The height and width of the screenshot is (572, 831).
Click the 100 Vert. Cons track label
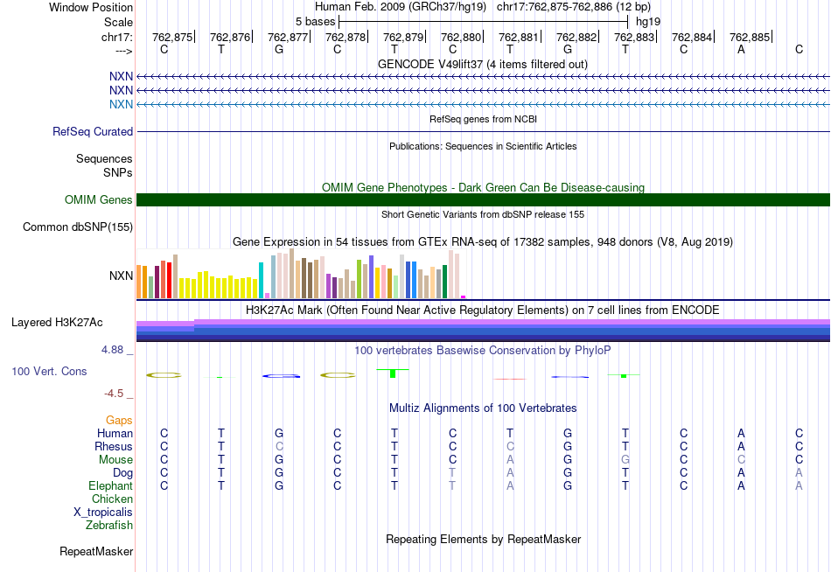point(49,371)
